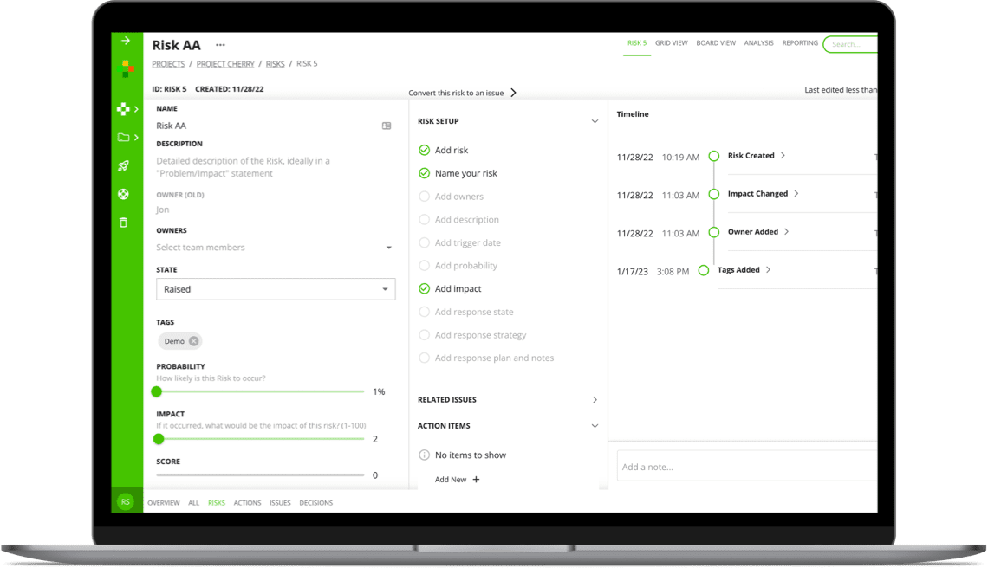Uncheck the Add impact completed step
Image resolution: width=988 pixels, height=568 pixels.
(x=424, y=288)
